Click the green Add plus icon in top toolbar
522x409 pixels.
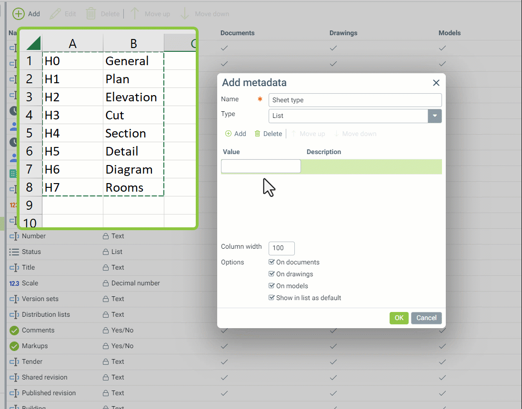[x=18, y=14]
